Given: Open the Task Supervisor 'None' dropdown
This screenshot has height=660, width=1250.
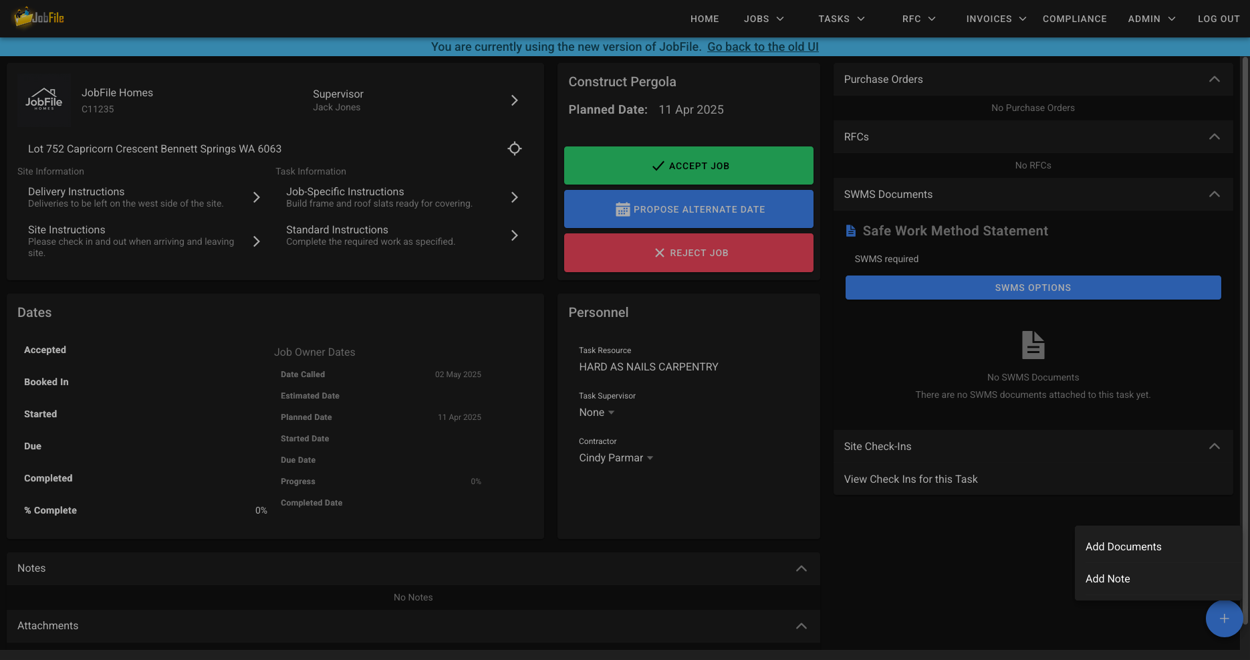Looking at the screenshot, I should pos(597,413).
